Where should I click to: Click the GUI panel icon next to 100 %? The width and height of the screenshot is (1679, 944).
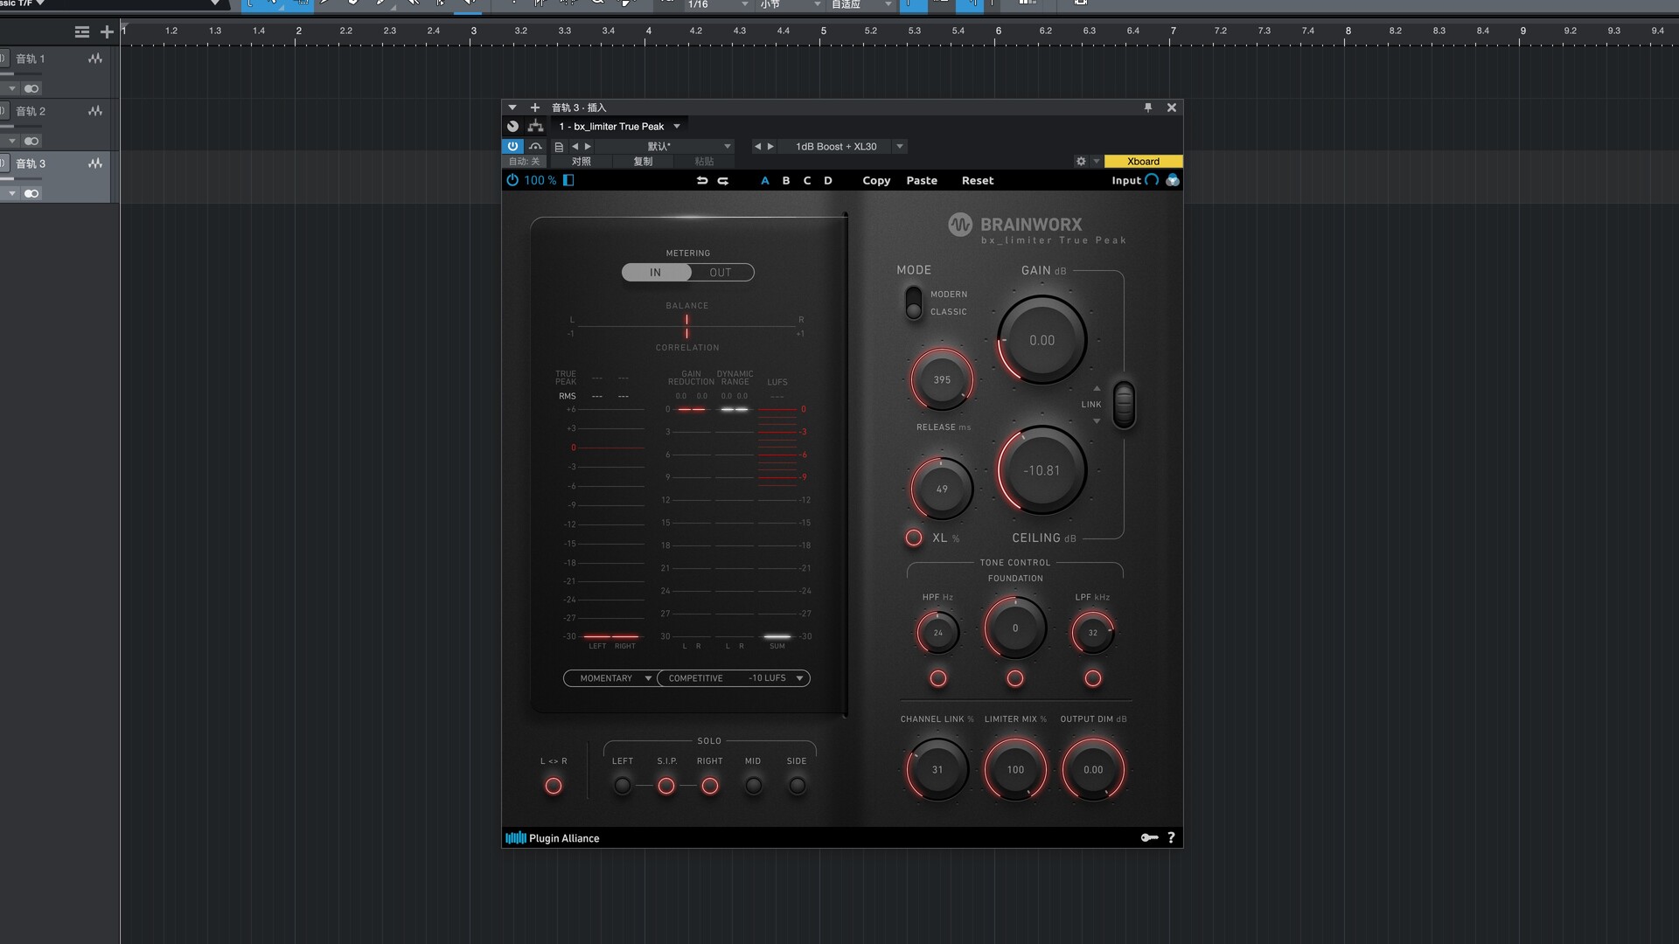[568, 180]
